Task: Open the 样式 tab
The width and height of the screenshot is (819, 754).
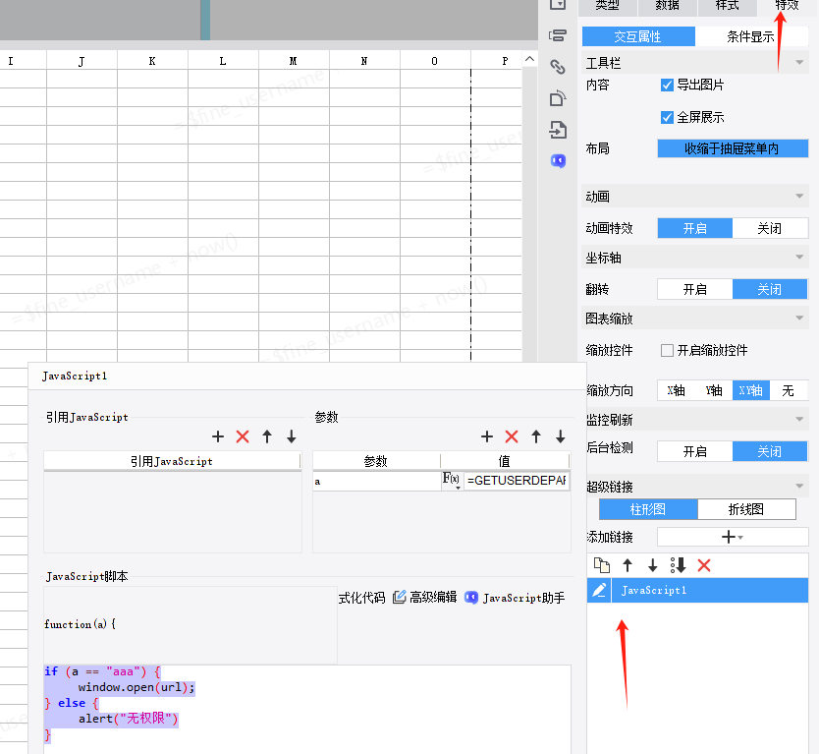Action: click(x=727, y=6)
